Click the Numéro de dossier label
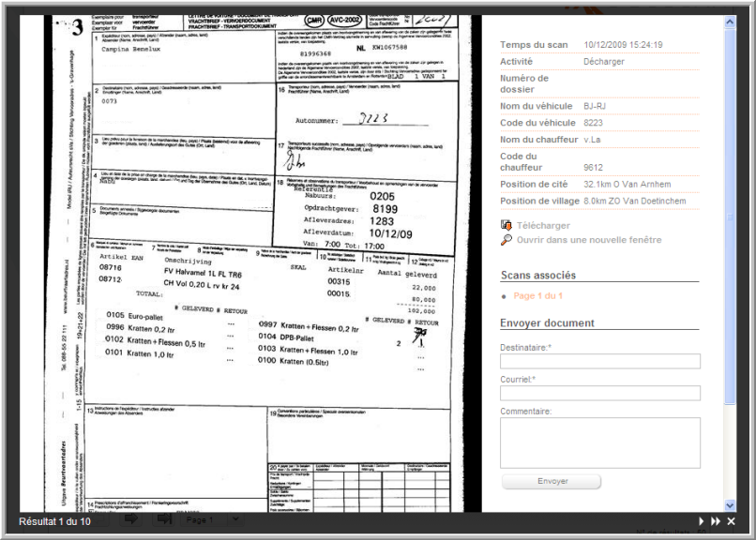Image resolution: width=756 pixels, height=540 pixels. pos(524,83)
